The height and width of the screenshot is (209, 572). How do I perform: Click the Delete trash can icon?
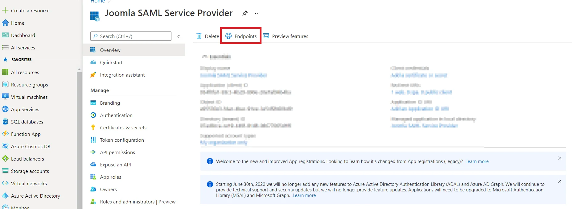click(x=199, y=36)
